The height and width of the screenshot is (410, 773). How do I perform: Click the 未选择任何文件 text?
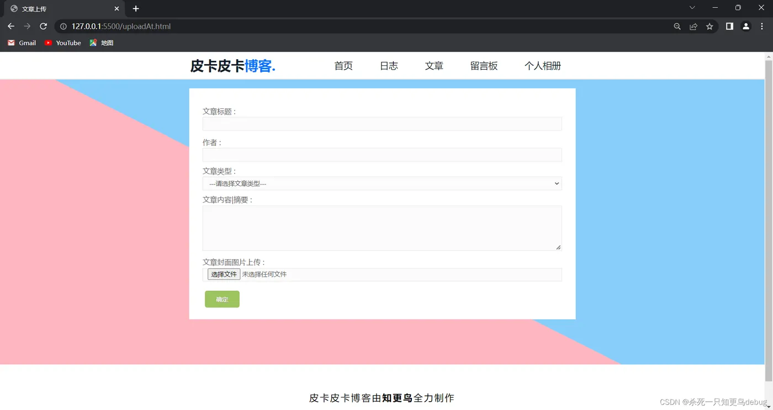[x=264, y=274]
